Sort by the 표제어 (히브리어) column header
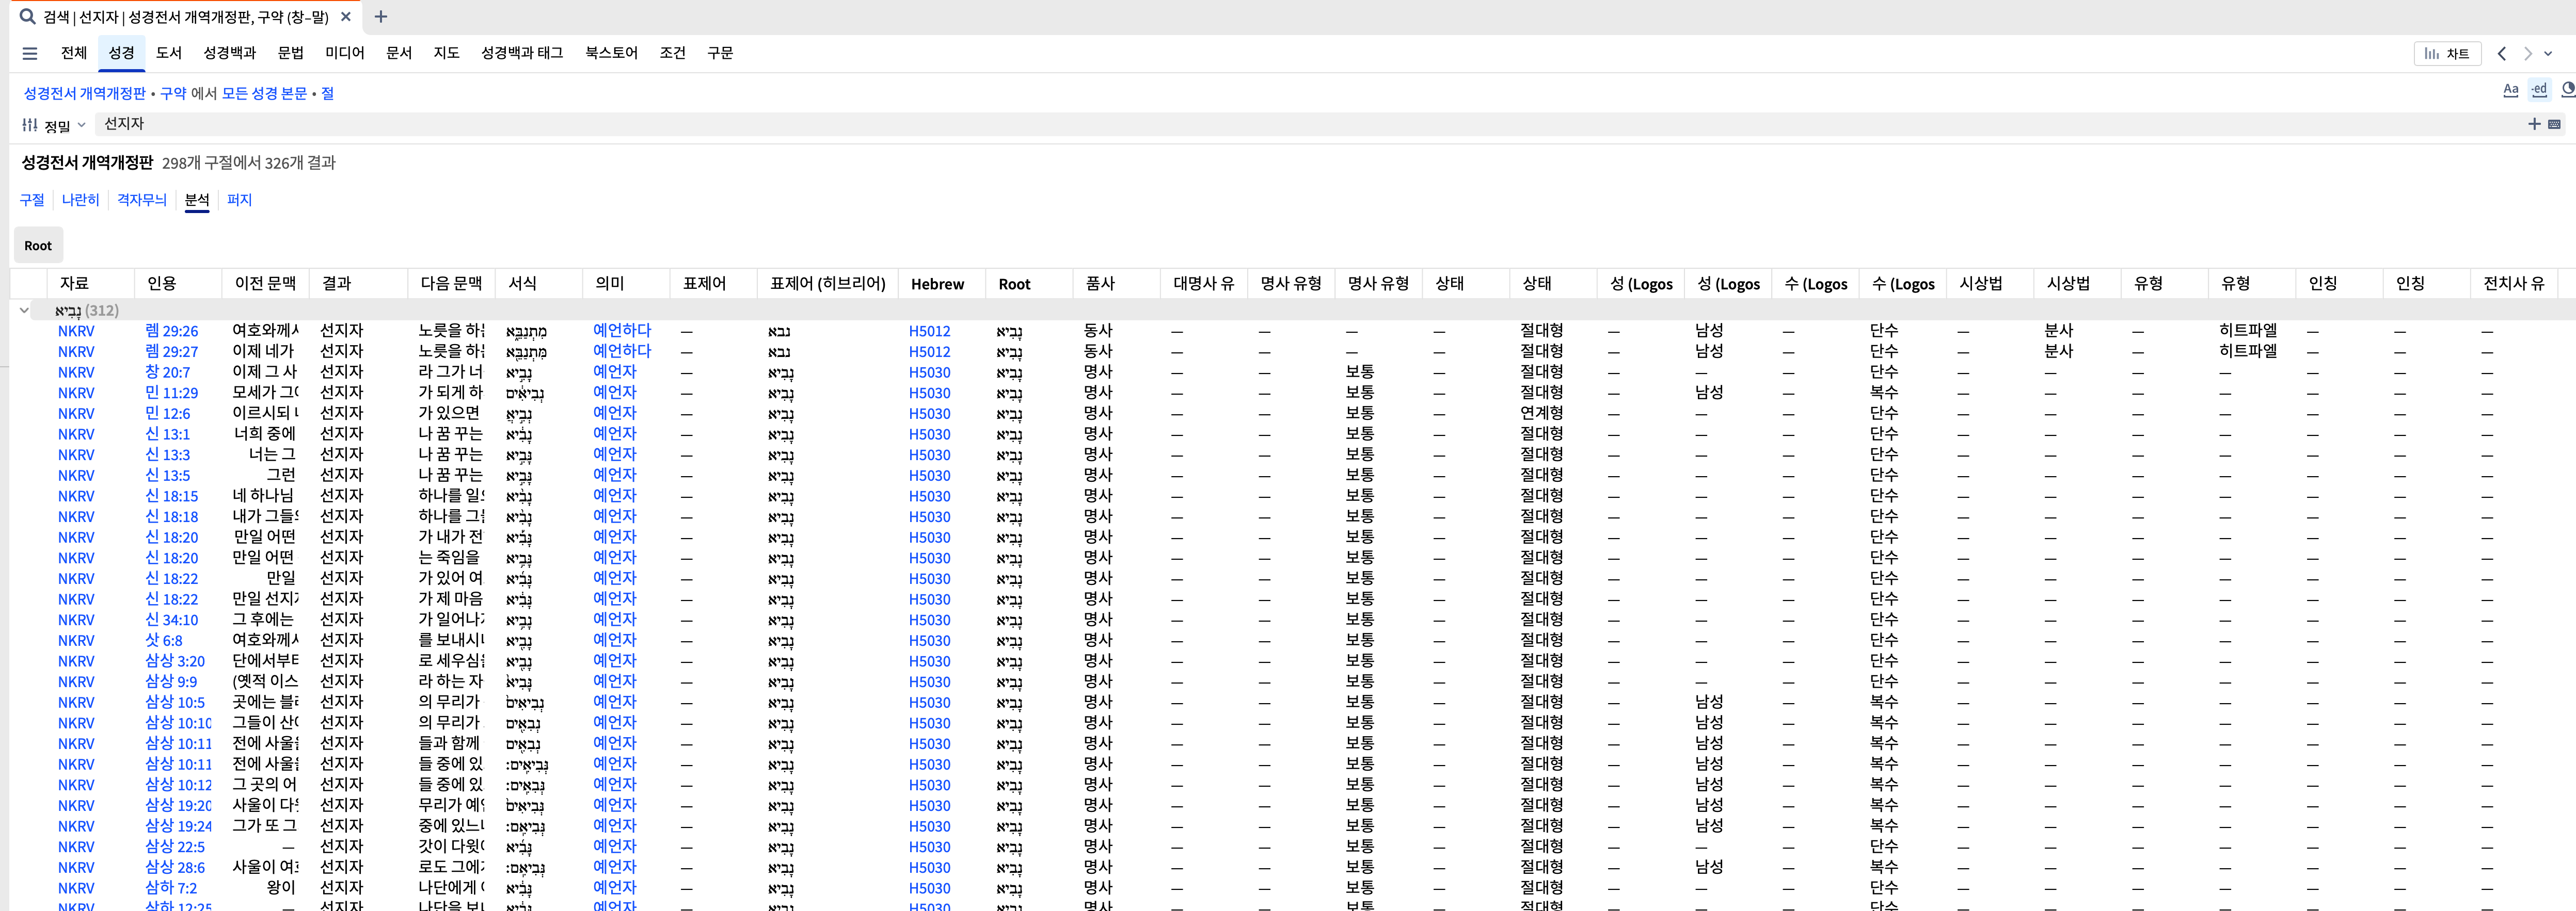The image size is (2576, 911). coord(828,284)
